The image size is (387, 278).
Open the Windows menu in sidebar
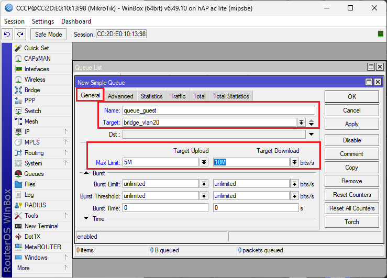[x=42, y=258]
